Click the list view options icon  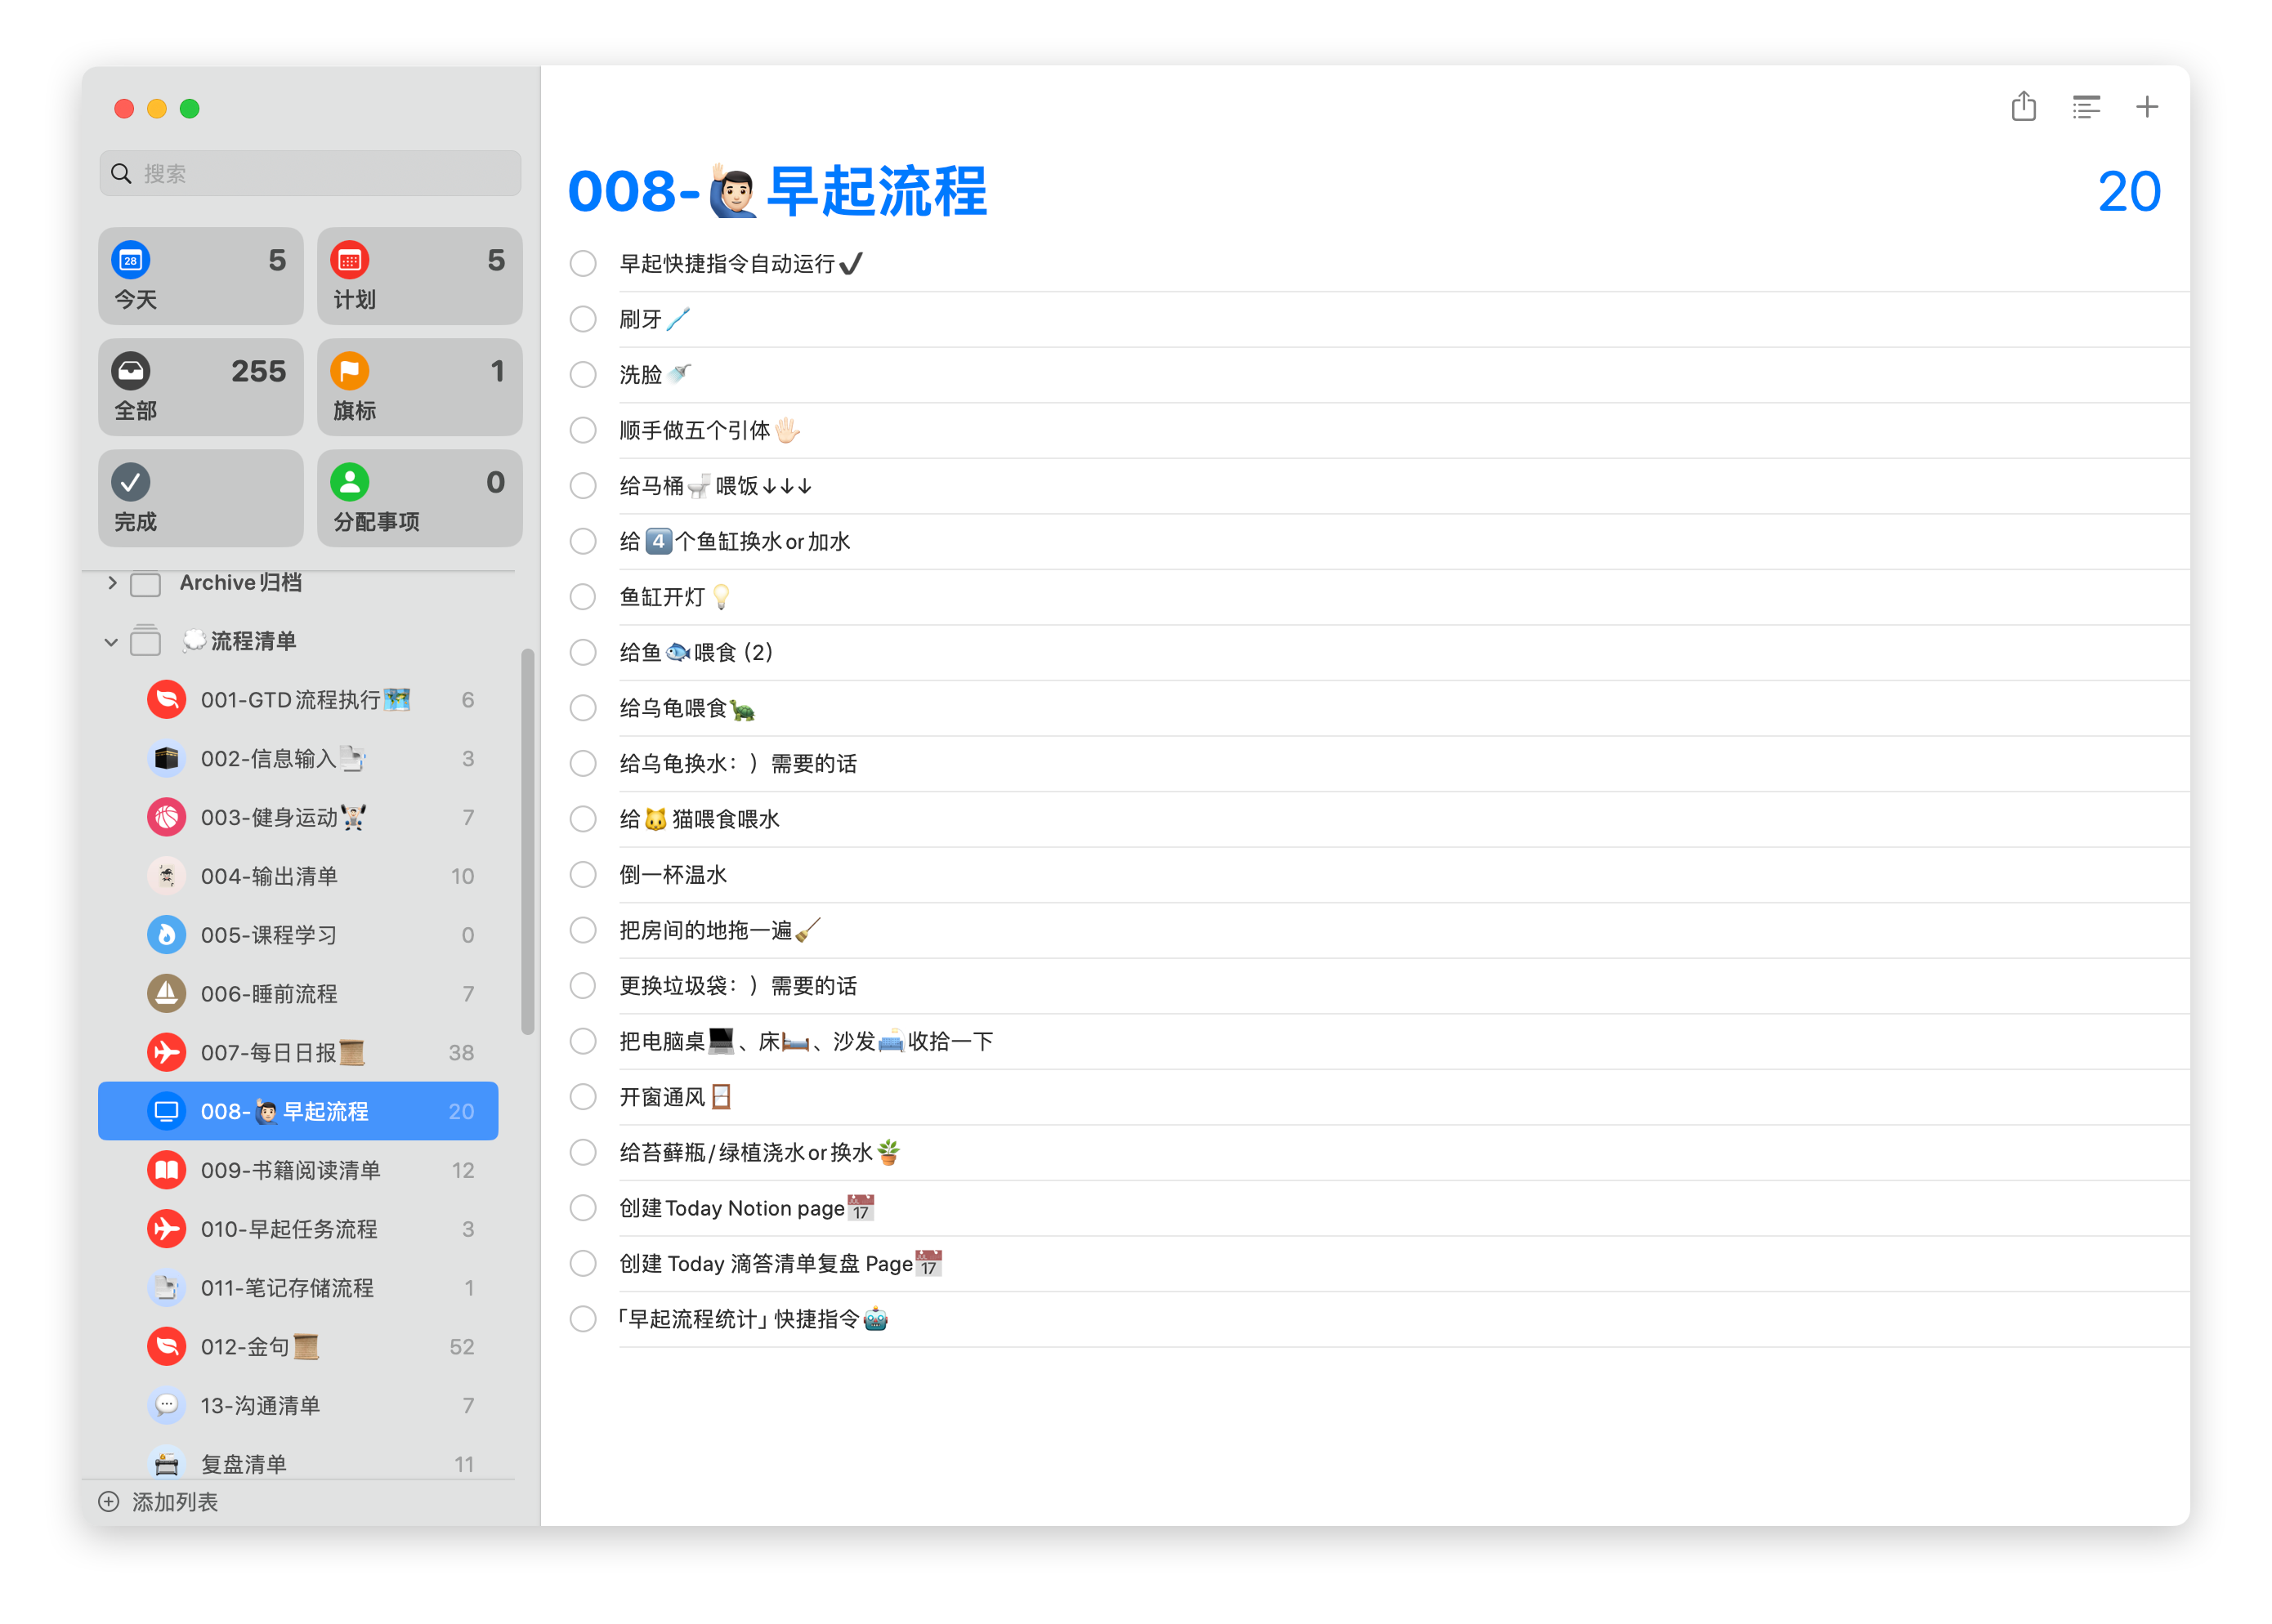pyautogui.click(x=2086, y=107)
